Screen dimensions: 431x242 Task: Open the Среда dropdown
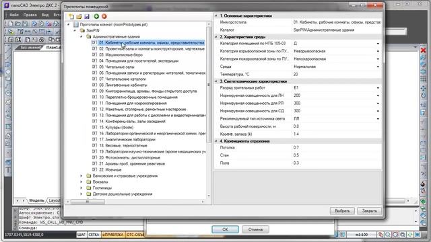pos(378,67)
